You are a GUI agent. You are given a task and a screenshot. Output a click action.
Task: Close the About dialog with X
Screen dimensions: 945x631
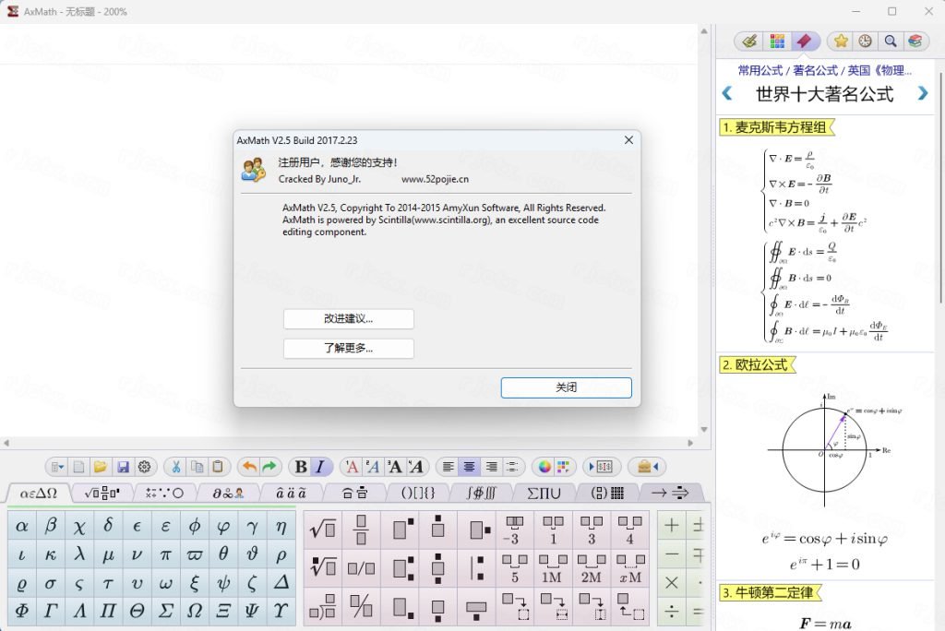tap(628, 140)
